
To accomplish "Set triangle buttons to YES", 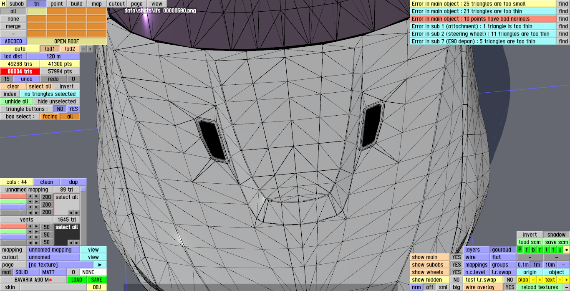I will (73, 109).
